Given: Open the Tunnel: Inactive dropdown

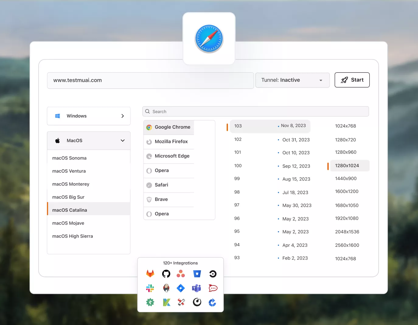Looking at the screenshot, I should coord(292,80).
